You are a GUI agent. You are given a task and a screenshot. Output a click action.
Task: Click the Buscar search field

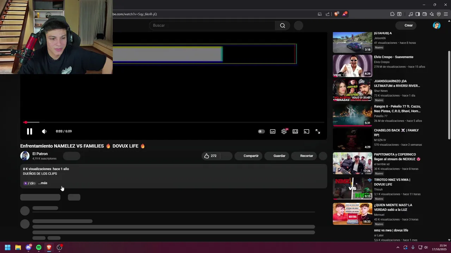(x=212, y=25)
